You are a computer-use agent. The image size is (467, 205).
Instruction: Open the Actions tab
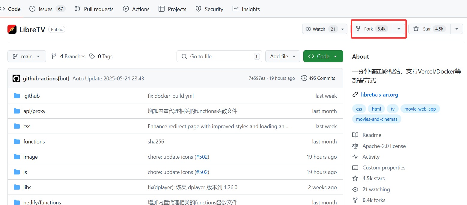click(x=136, y=9)
